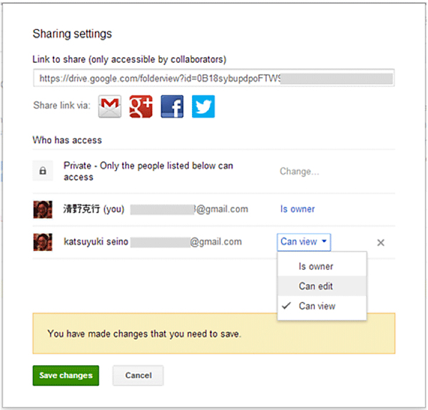Image resolution: width=428 pixels, height=410 pixels.
Task: Click the katsuyuki seino collaborator name
Action: (x=96, y=242)
